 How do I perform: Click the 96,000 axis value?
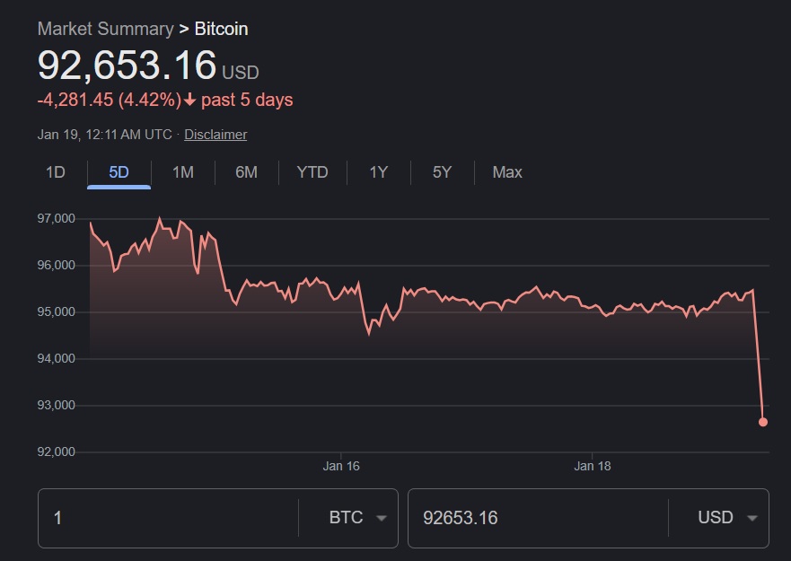pos(56,265)
